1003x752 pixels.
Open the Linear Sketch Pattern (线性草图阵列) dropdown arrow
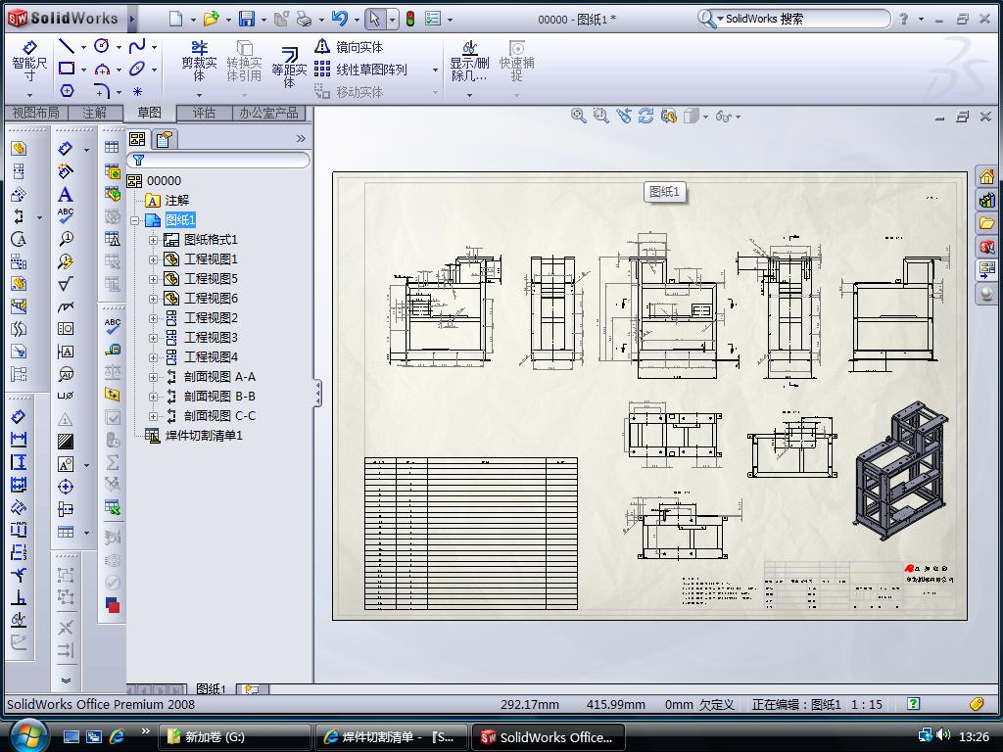click(433, 70)
